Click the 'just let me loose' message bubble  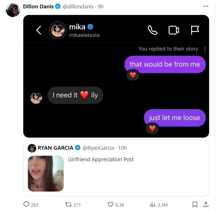coord(174,118)
